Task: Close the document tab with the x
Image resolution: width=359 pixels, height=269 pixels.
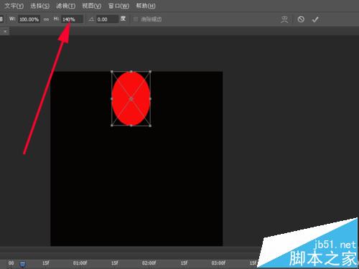Action: [x=5, y=32]
